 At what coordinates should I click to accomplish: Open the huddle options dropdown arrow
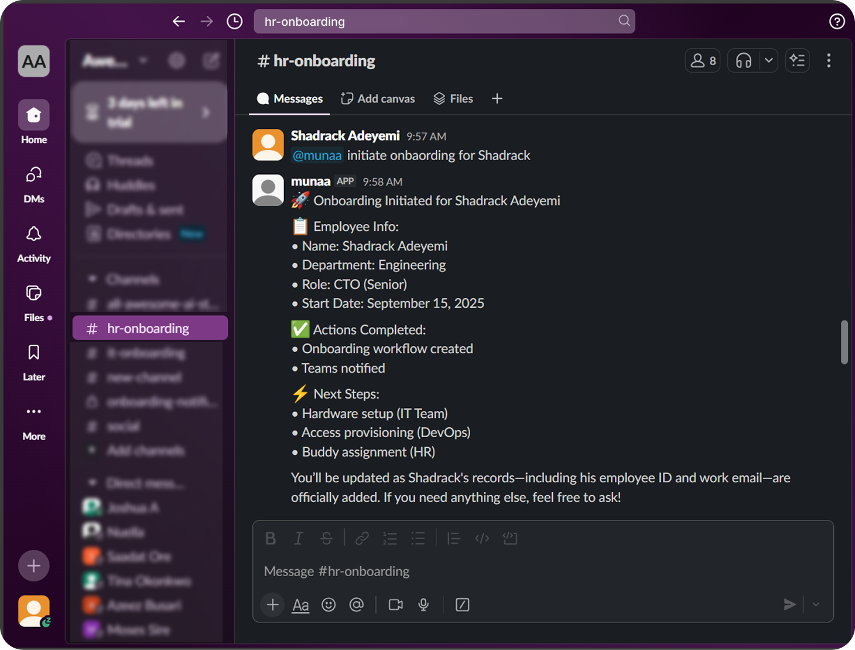click(769, 60)
